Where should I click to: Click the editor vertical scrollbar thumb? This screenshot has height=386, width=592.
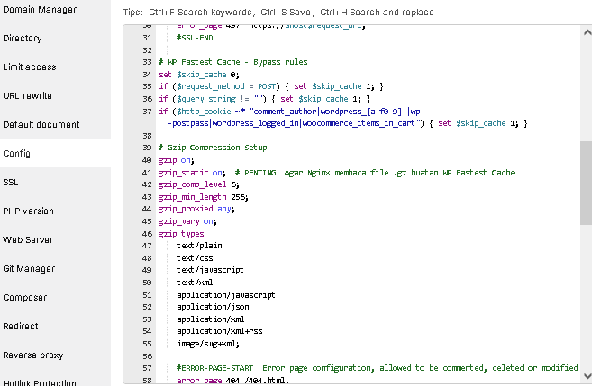pyautogui.click(x=587, y=184)
